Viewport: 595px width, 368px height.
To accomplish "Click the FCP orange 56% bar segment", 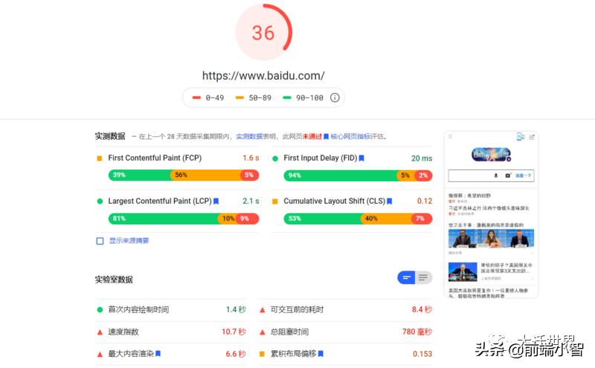I will [205, 175].
